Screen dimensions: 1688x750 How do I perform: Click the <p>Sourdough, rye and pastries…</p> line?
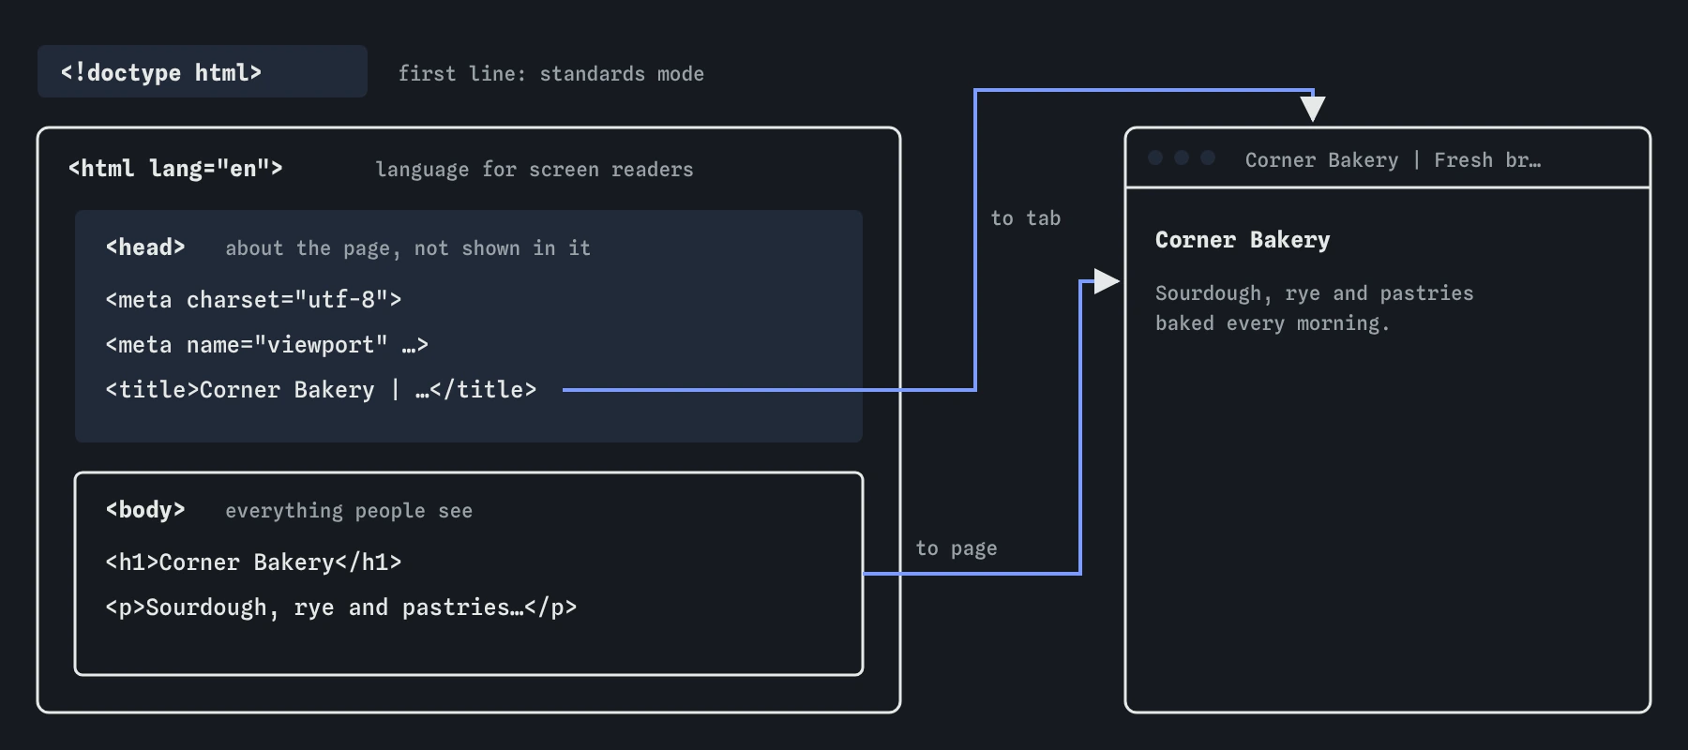341,607
